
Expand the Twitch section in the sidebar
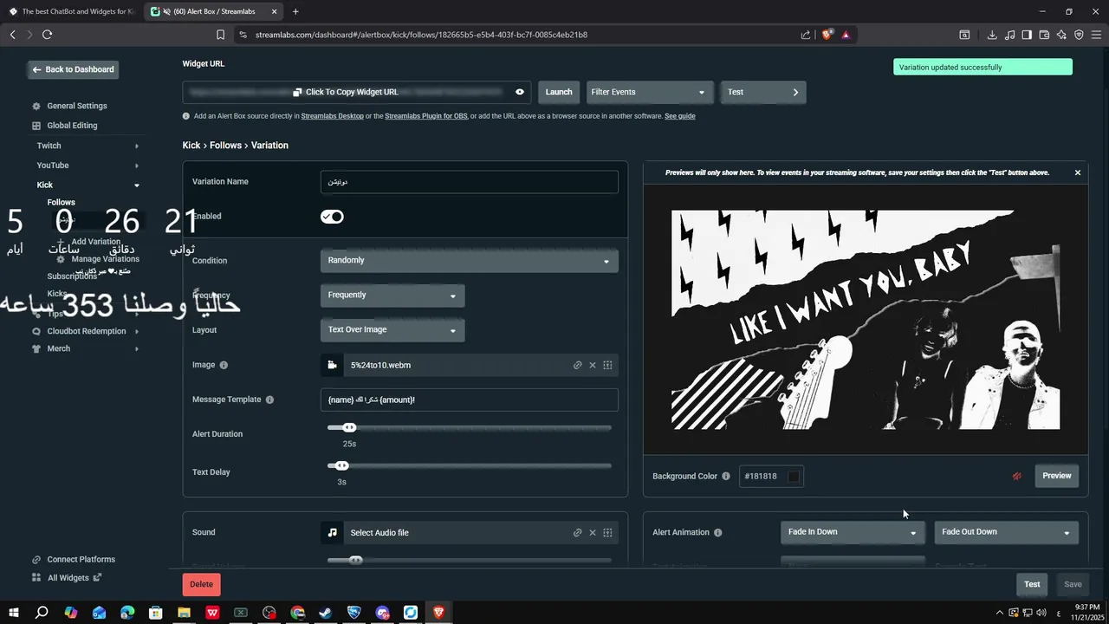(137, 146)
